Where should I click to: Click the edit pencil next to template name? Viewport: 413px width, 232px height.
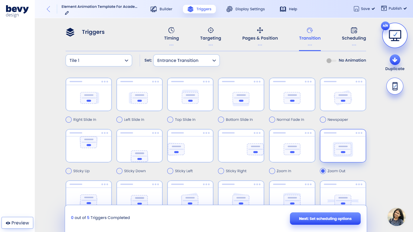pos(67,13)
